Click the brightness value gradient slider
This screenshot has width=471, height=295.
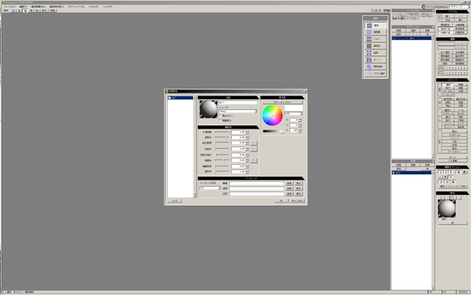[x=273, y=131]
